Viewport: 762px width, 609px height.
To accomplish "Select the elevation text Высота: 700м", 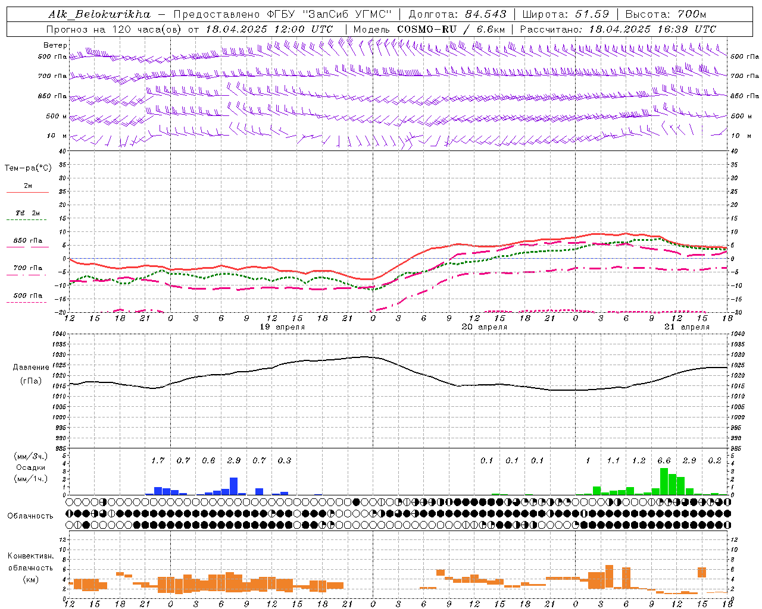I will [x=666, y=14].
